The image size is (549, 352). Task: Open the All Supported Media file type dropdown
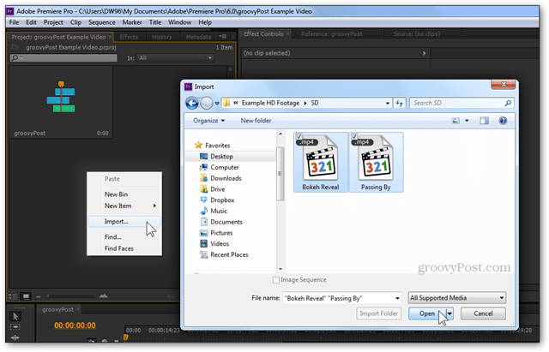point(457,298)
